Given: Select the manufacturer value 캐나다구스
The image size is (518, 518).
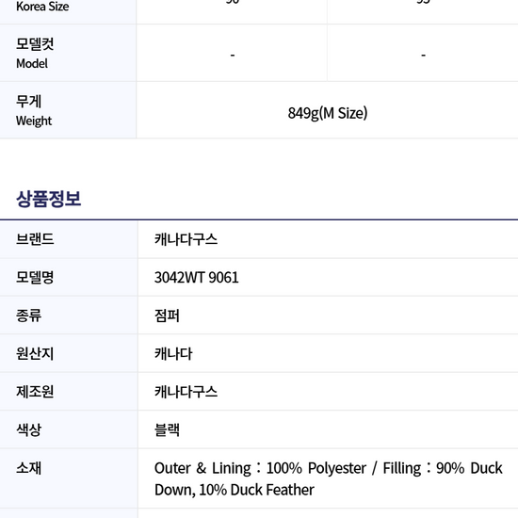Looking at the screenshot, I should click(x=186, y=392).
